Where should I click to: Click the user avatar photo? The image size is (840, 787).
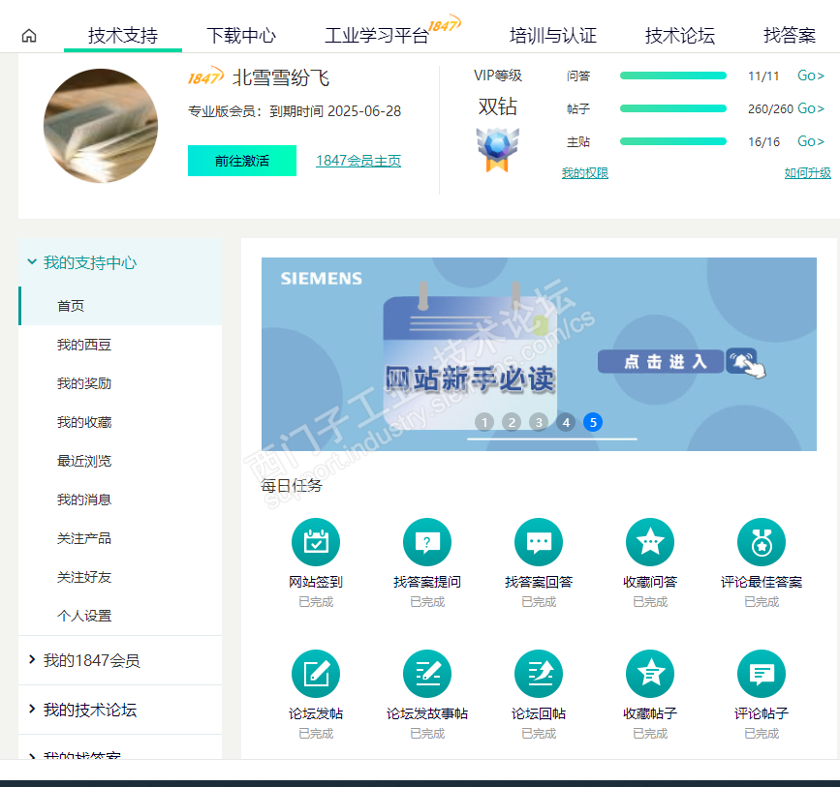pyautogui.click(x=101, y=126)
